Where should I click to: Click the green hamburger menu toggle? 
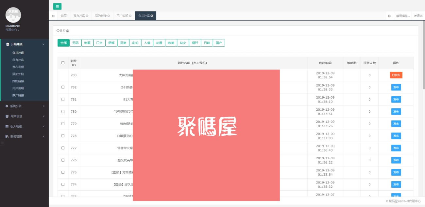pos(57,6)
